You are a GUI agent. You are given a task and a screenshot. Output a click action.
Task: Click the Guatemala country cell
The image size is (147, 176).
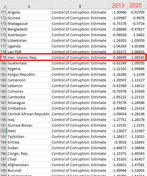click(x=29, y=63)
